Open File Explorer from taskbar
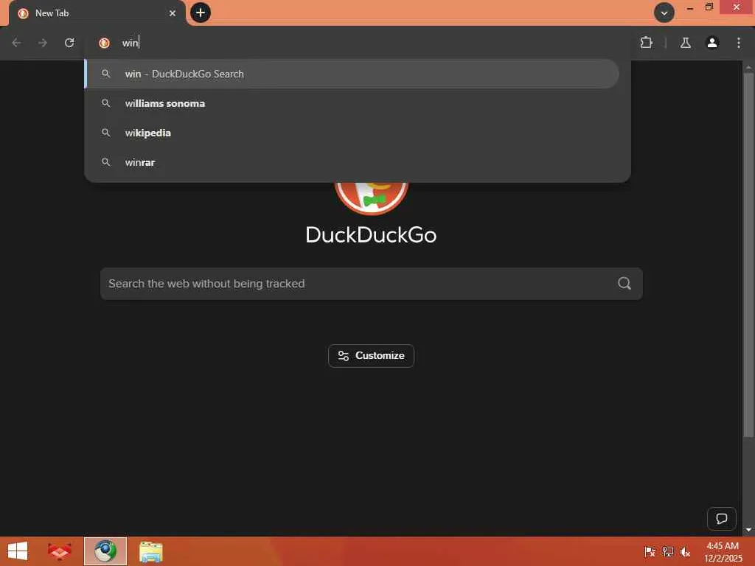 (x=150, y=551)
